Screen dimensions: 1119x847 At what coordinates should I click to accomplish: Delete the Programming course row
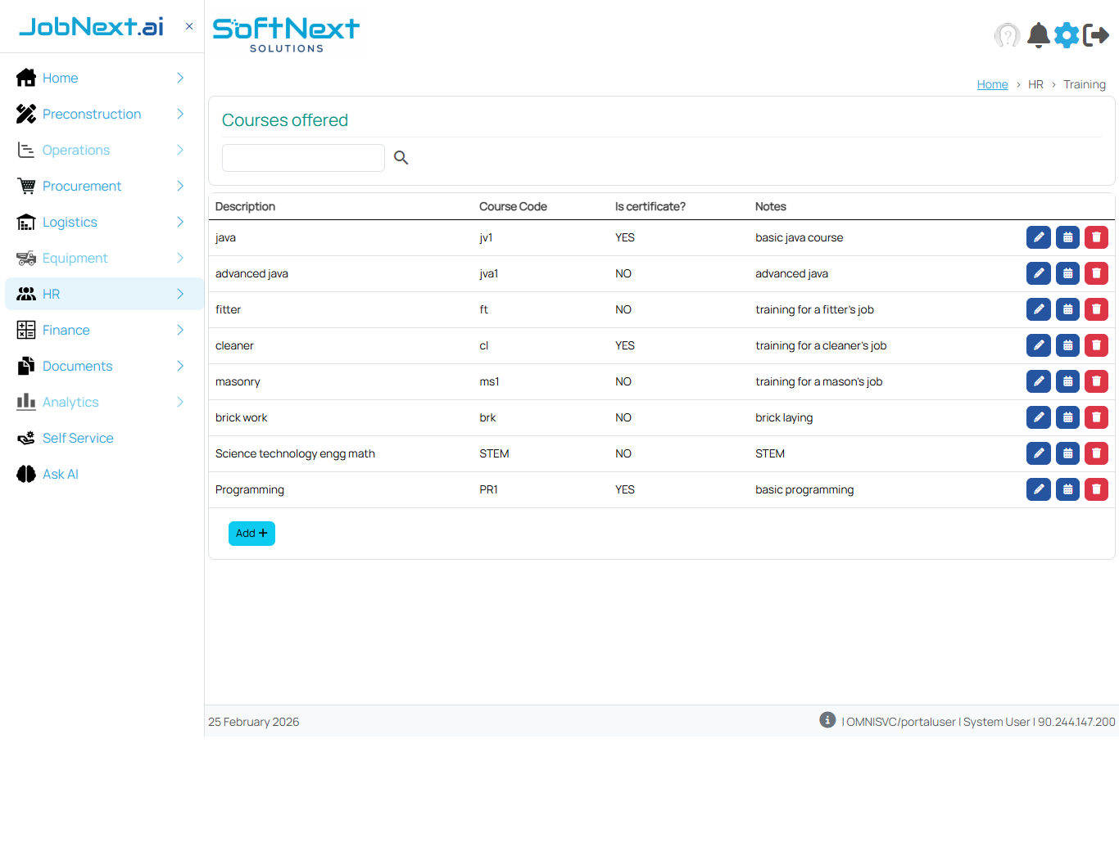tap(1096, 489)
